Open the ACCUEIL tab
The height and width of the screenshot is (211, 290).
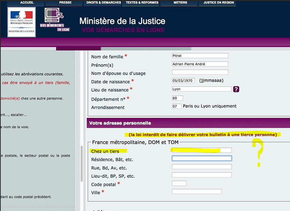click(x=27, y=3)
